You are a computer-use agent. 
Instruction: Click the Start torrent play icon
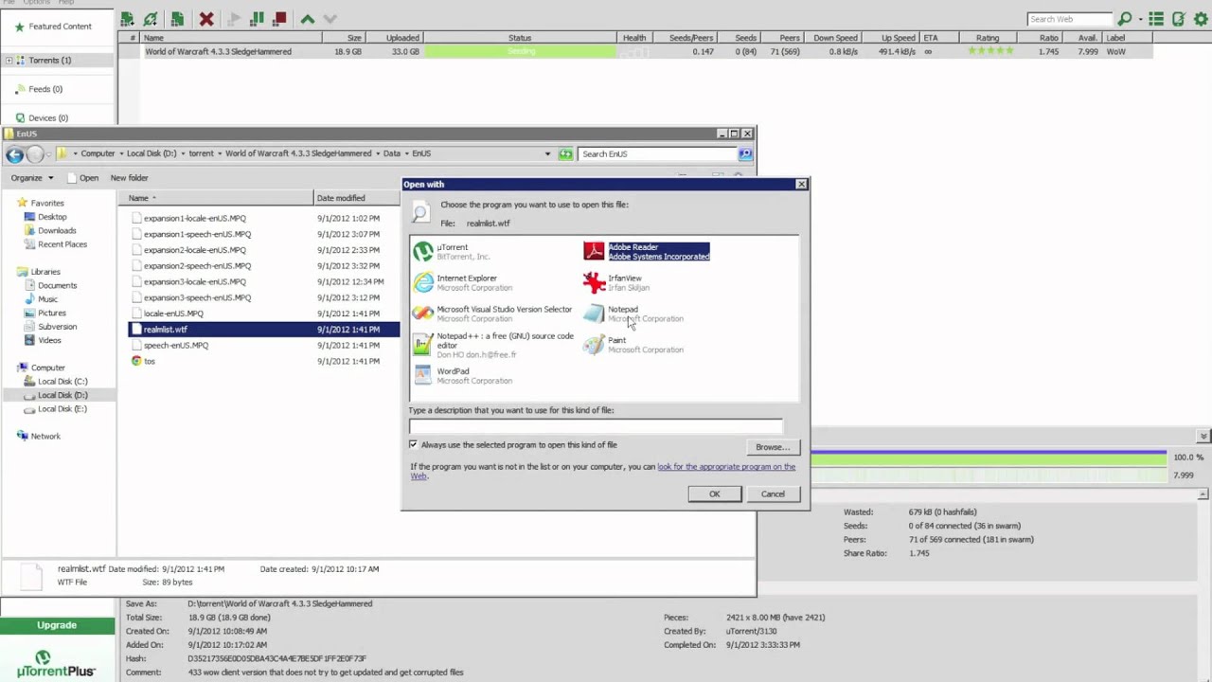(x=235, y=18)
